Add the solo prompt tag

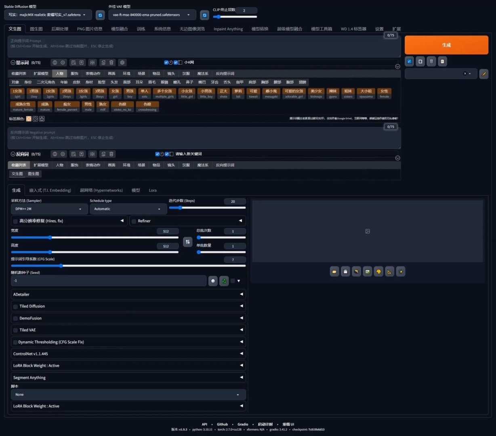pos(145,94)
